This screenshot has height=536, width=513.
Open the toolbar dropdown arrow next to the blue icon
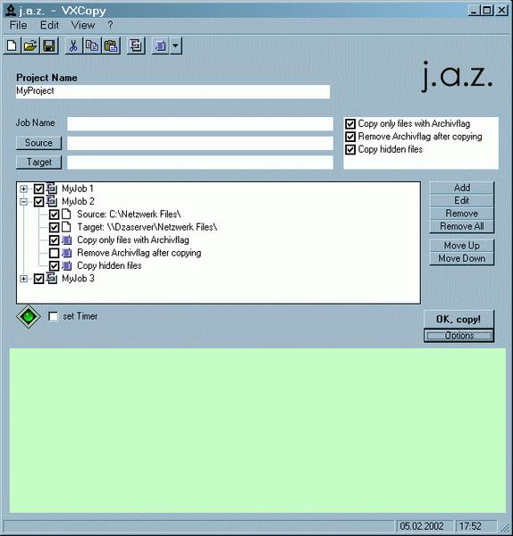(x=175, y=46)
